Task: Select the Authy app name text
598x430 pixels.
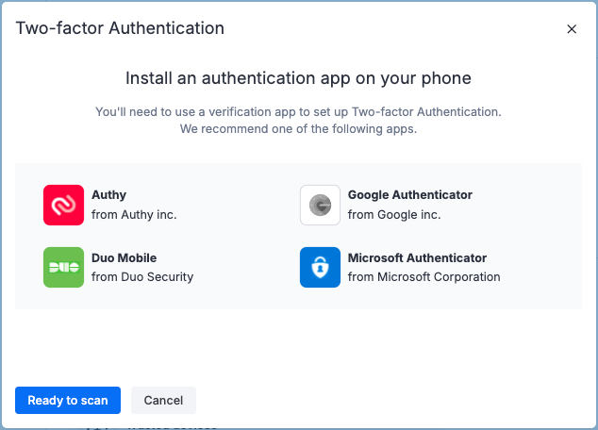Action: 108,195
